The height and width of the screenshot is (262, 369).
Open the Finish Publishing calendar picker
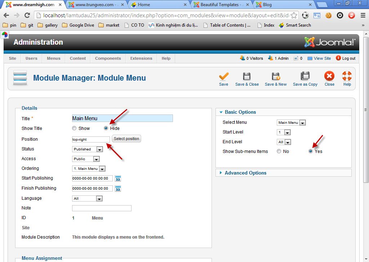tap(117, 188)
